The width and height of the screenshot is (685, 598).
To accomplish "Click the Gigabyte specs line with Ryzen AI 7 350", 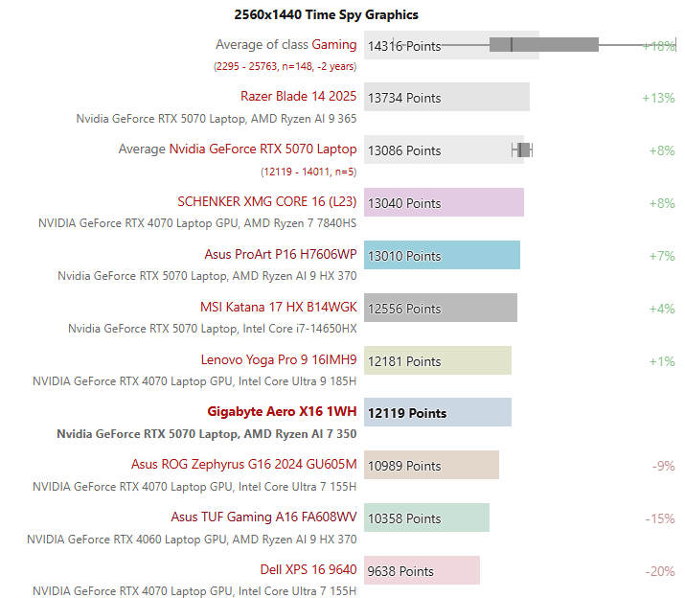I will pos(207,434).
